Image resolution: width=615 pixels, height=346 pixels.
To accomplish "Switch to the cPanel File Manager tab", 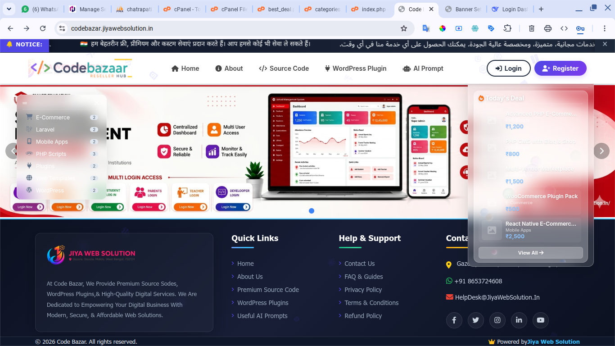I will (229, 9).
